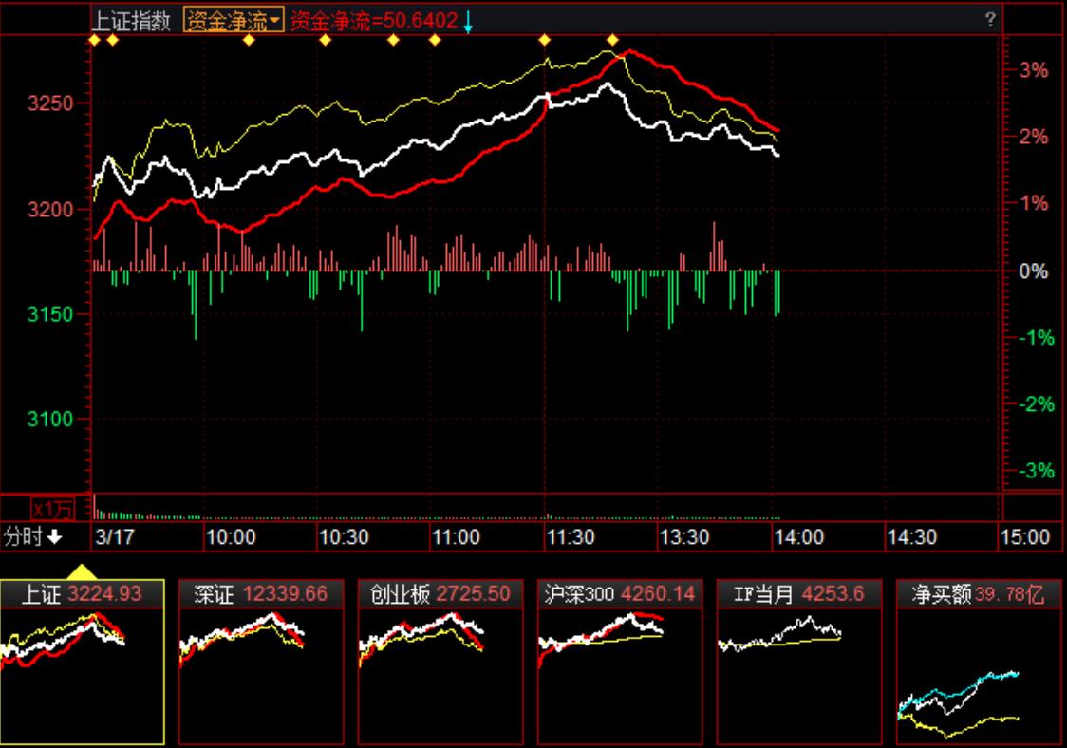Switch to the 上证 3224.93 tab
Screen dimensions: 1067x748
pos(83,594)
